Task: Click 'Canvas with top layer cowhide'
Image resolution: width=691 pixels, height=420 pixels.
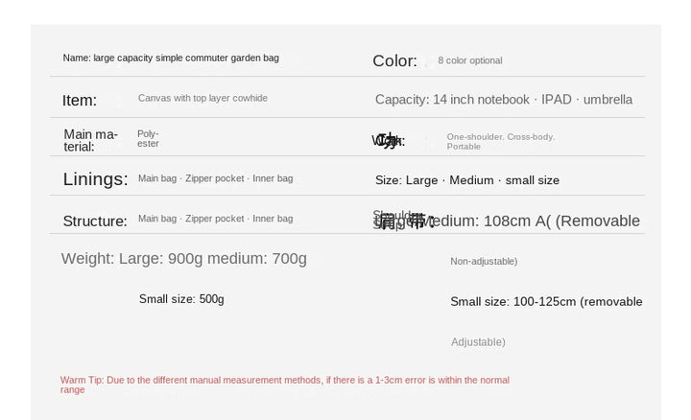Action: pyautogui.click(x=203, y=98)
